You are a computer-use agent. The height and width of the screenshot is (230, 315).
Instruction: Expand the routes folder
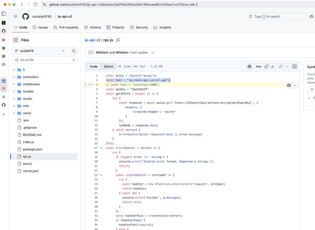tap(14, 98)
